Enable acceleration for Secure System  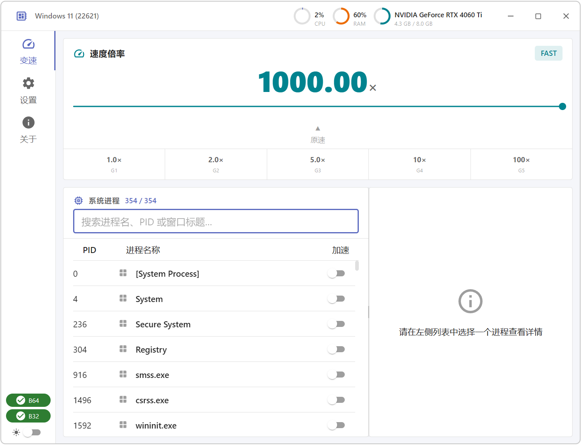(x=336, y=324)
